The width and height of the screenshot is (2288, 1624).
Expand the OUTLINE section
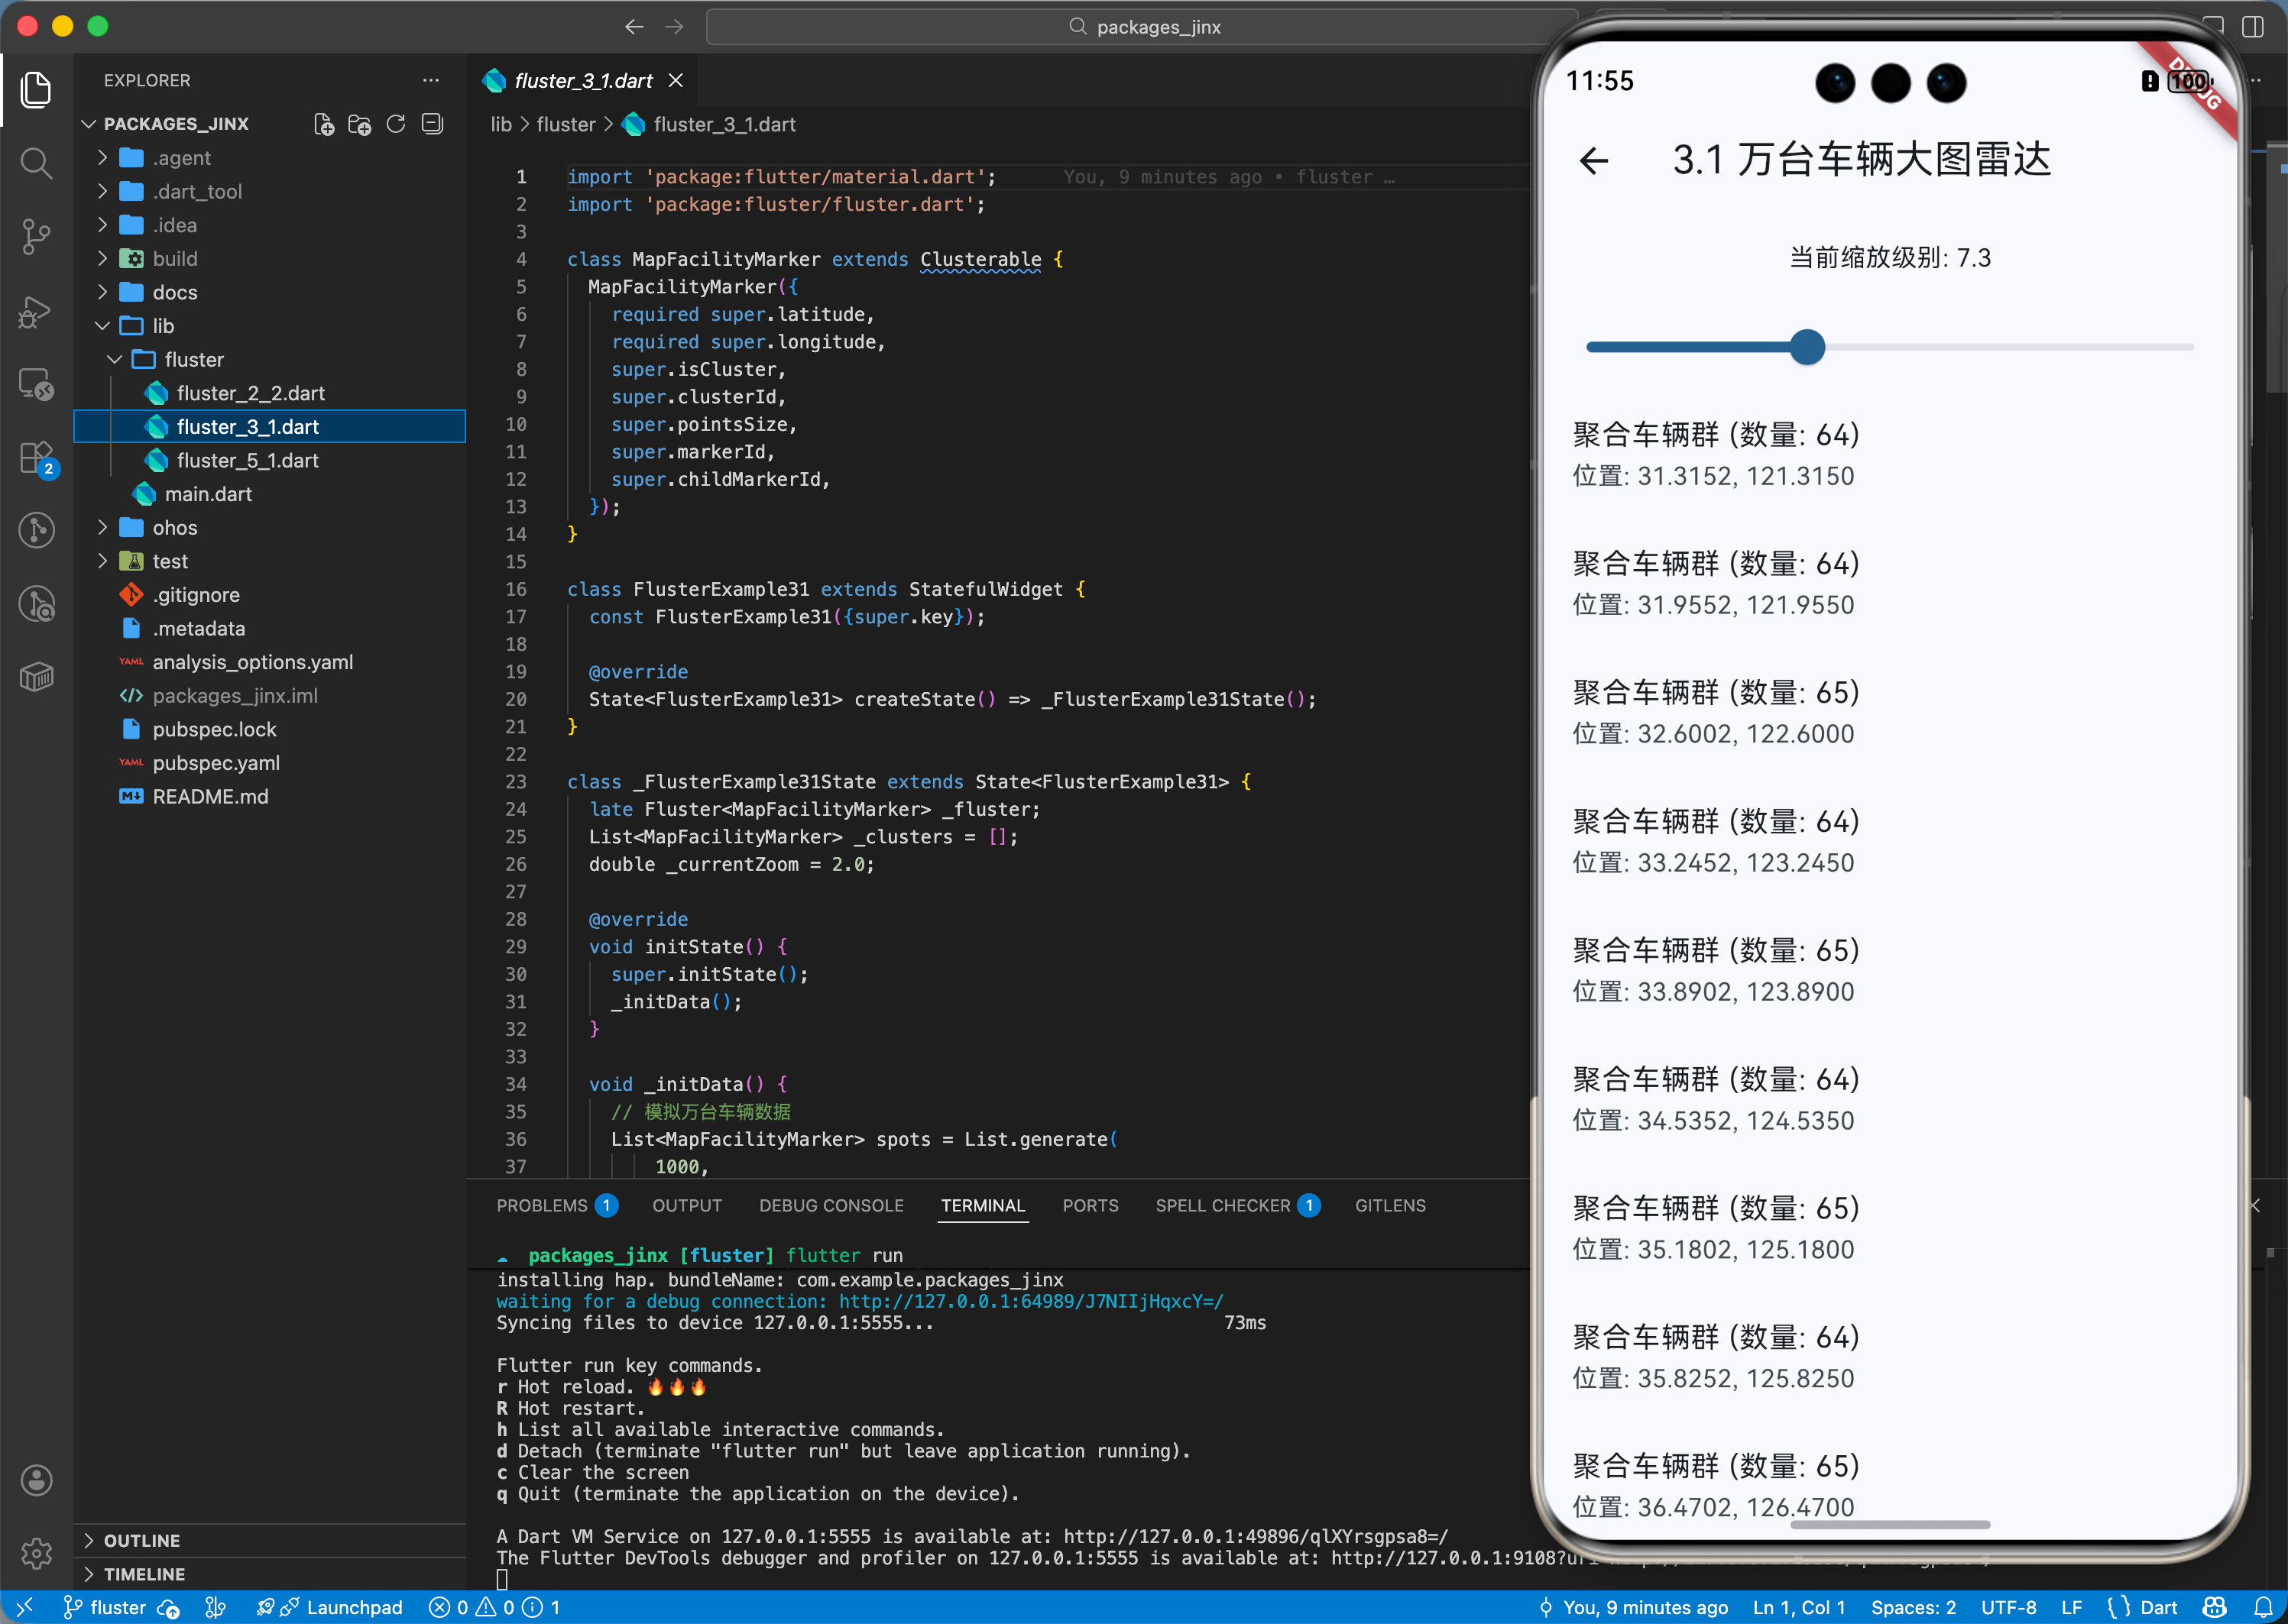click(x=141, y=1540)
